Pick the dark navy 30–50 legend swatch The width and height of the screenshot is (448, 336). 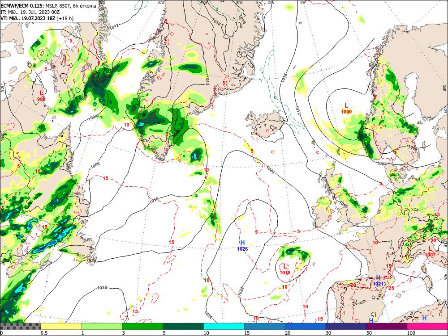(346, 326)
